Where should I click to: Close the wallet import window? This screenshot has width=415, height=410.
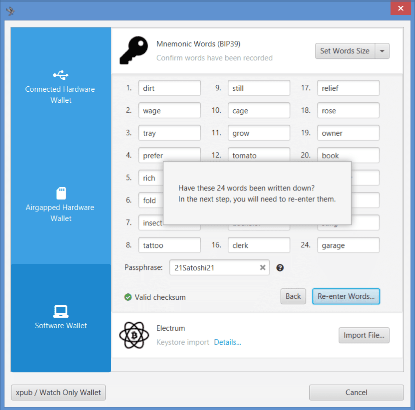(401, 8)
